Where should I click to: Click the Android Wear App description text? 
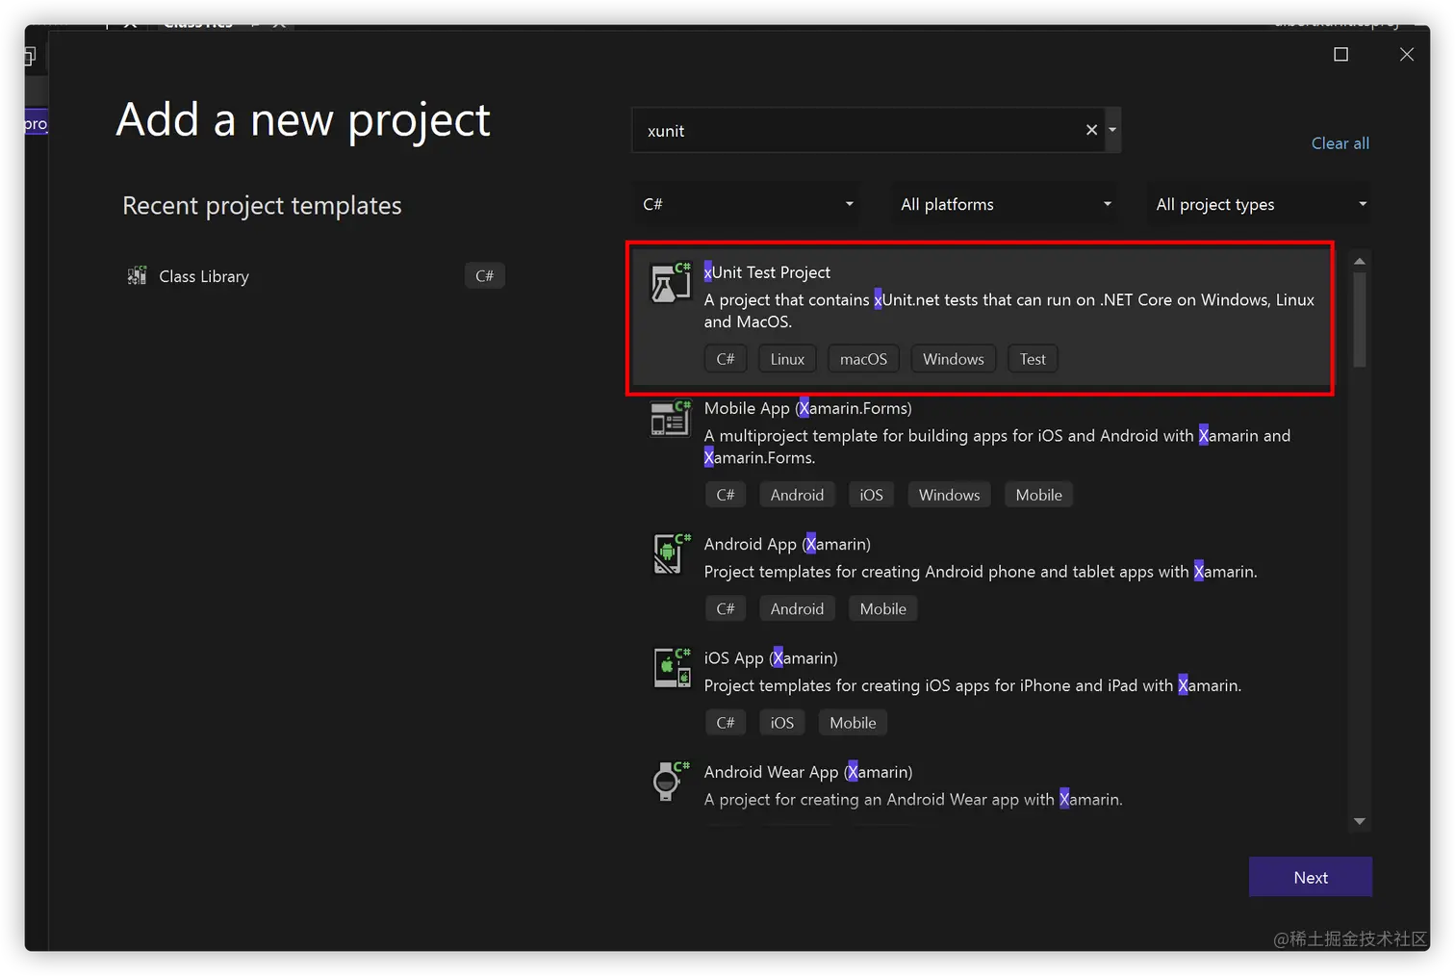click(x=913, y=799)
